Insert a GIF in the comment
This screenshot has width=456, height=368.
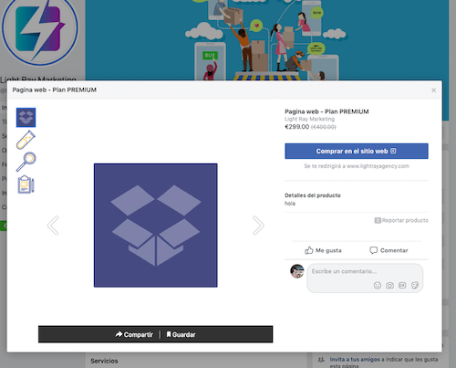402,285
